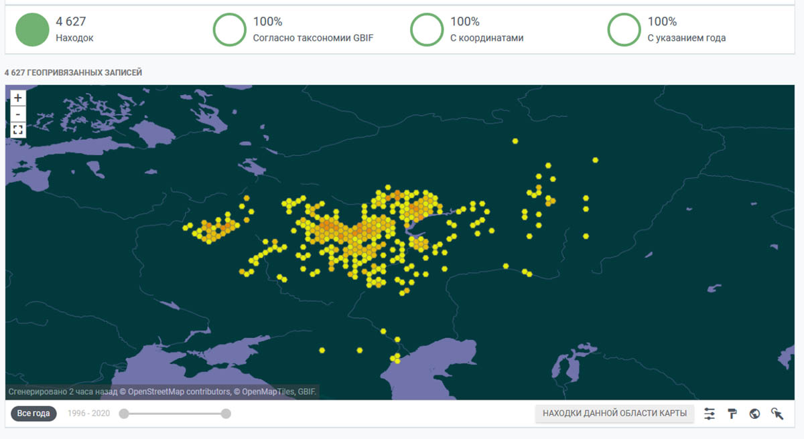Select the "С указанием года" percentage circle

(x=624, y=30)
